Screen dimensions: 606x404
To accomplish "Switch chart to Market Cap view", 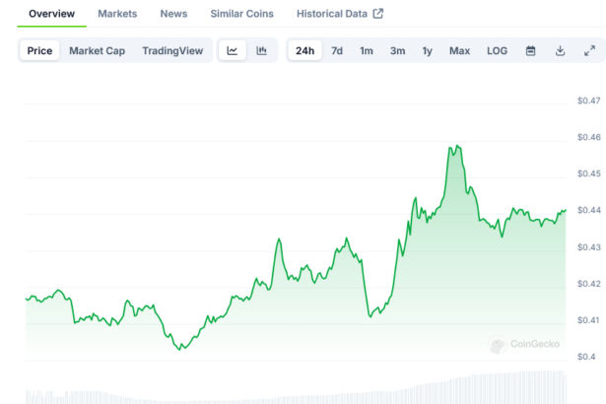I will [x=97, y=50].
